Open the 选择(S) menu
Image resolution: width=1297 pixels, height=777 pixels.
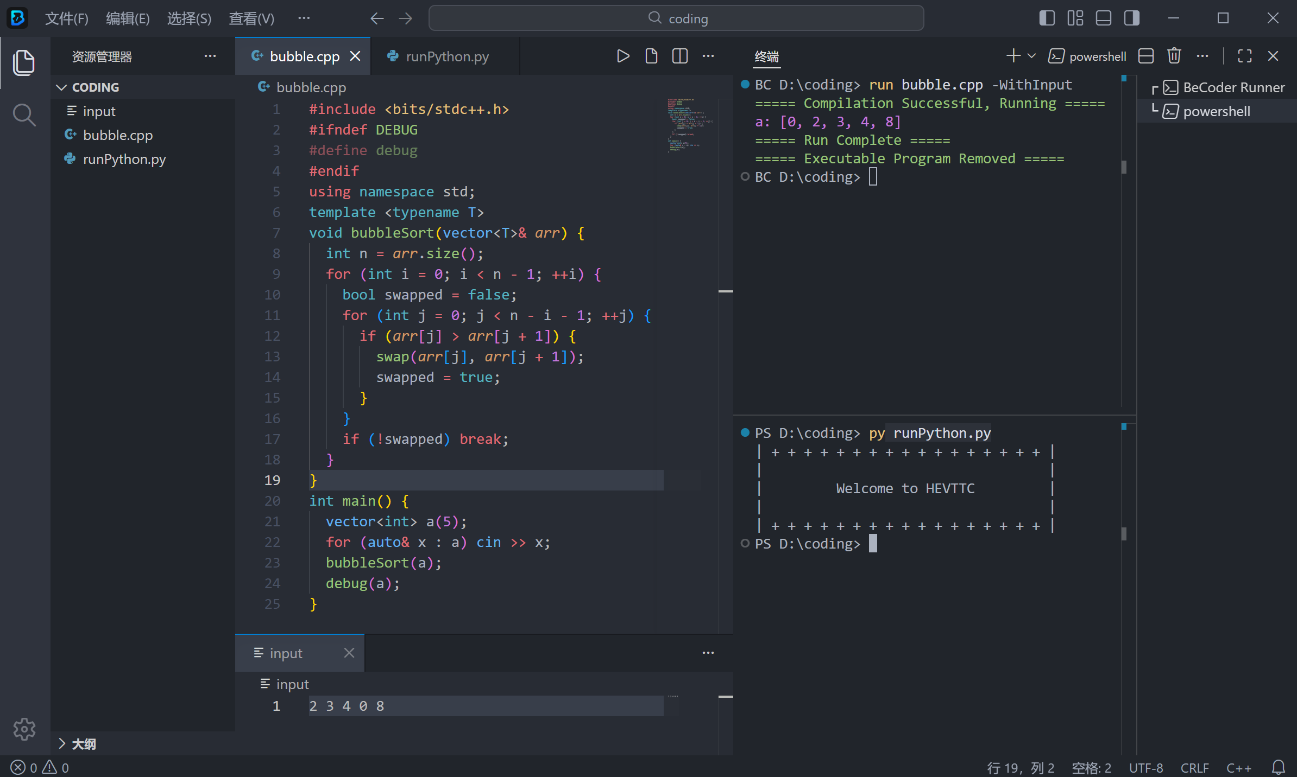[189, 18]
